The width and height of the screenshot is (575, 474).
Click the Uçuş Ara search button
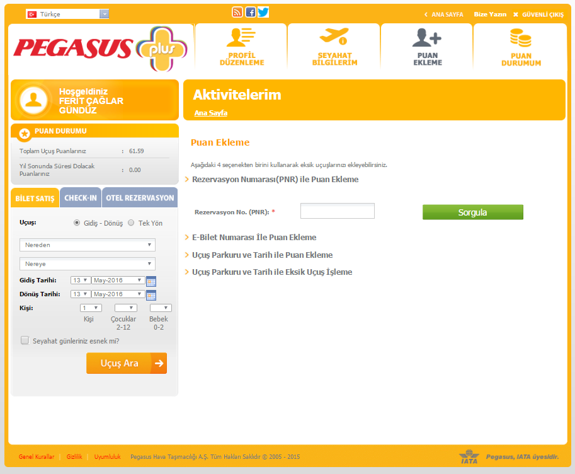tap(127, 363)
